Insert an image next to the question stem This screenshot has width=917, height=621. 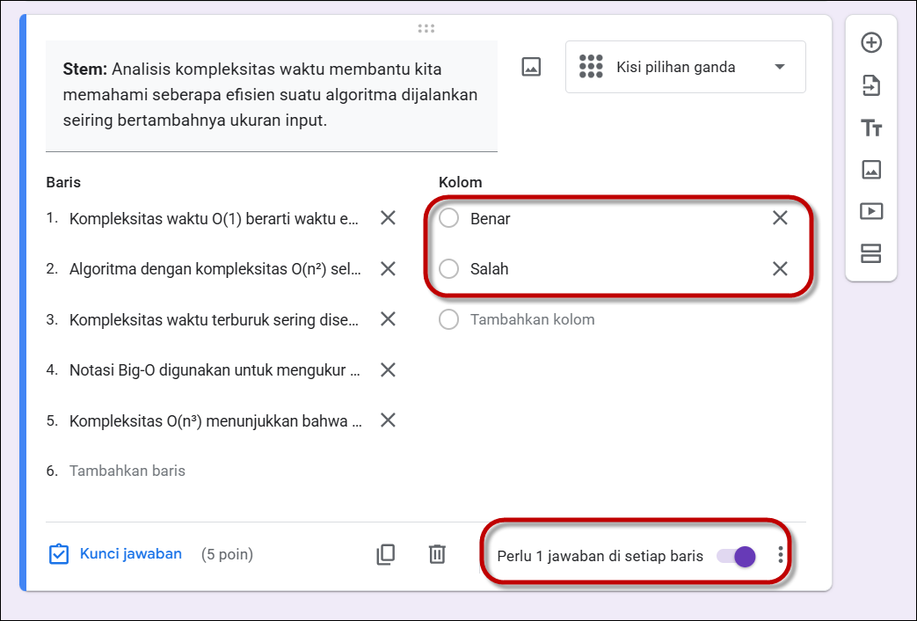tap(532, 66)
